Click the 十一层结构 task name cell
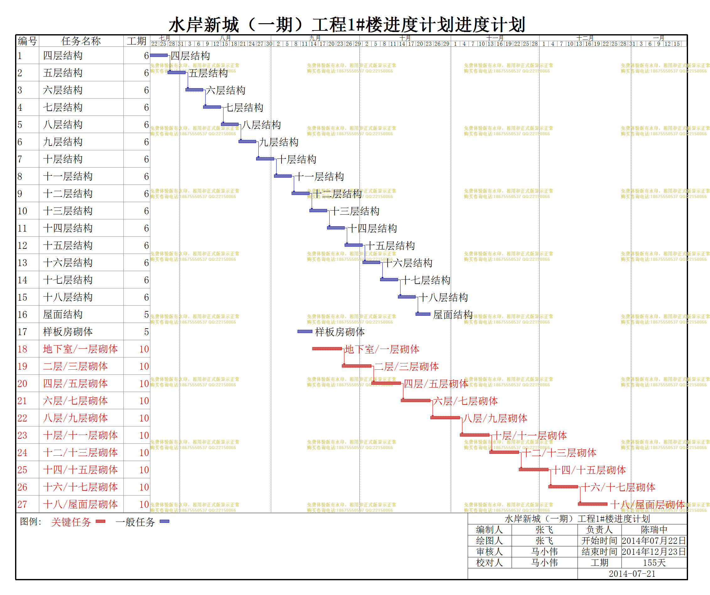 (x=81, y=176)
